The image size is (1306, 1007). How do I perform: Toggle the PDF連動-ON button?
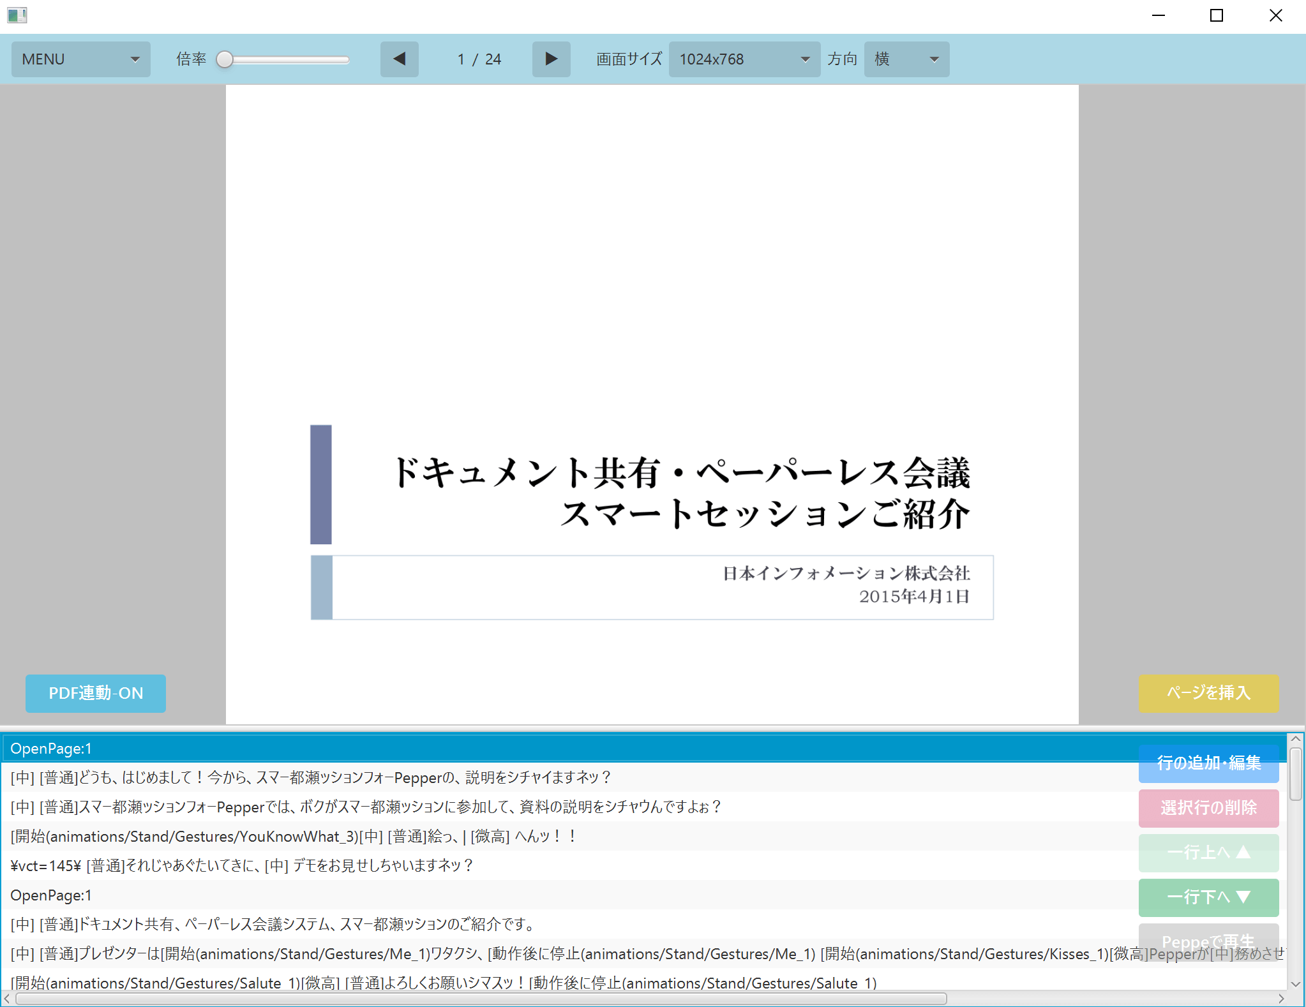[x=96, y=693]
